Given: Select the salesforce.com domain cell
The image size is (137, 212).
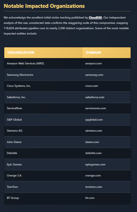Looking at the screenshot, I should coord(106,97).
